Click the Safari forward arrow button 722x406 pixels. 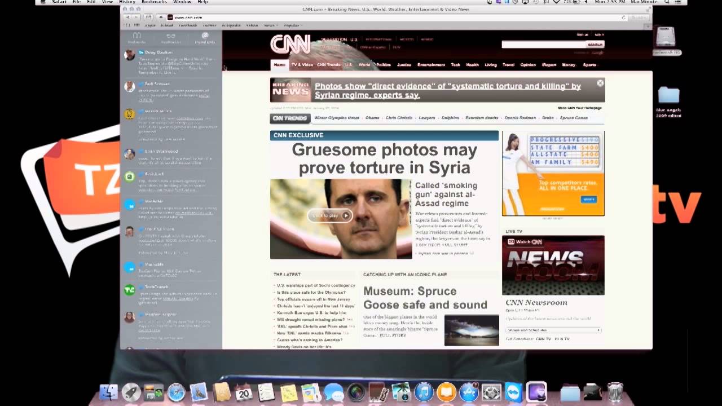(136, 17)
